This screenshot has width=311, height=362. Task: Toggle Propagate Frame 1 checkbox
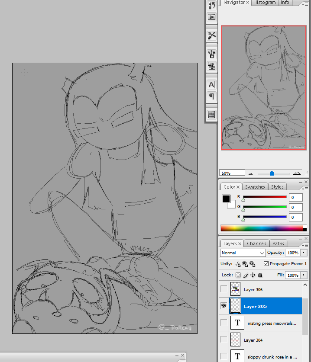click(x=266, y=264)
